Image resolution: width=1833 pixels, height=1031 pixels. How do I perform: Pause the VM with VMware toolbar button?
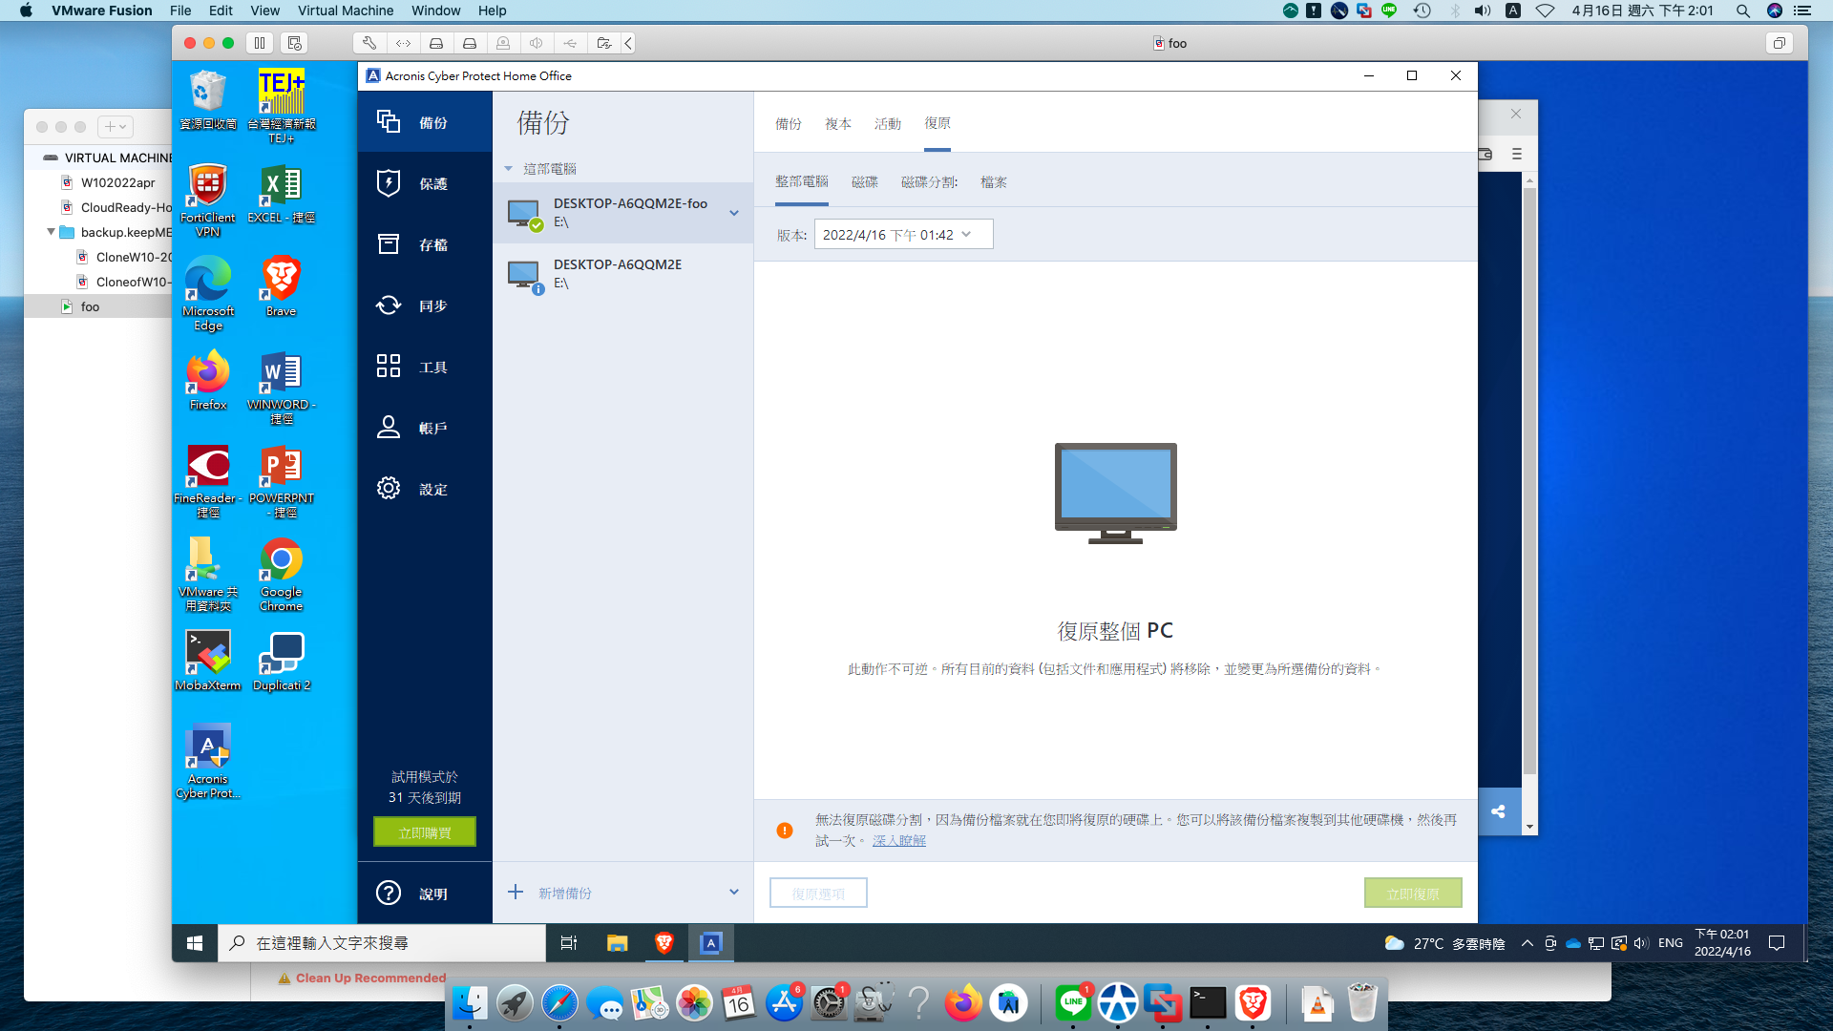(x=260, y=43)
